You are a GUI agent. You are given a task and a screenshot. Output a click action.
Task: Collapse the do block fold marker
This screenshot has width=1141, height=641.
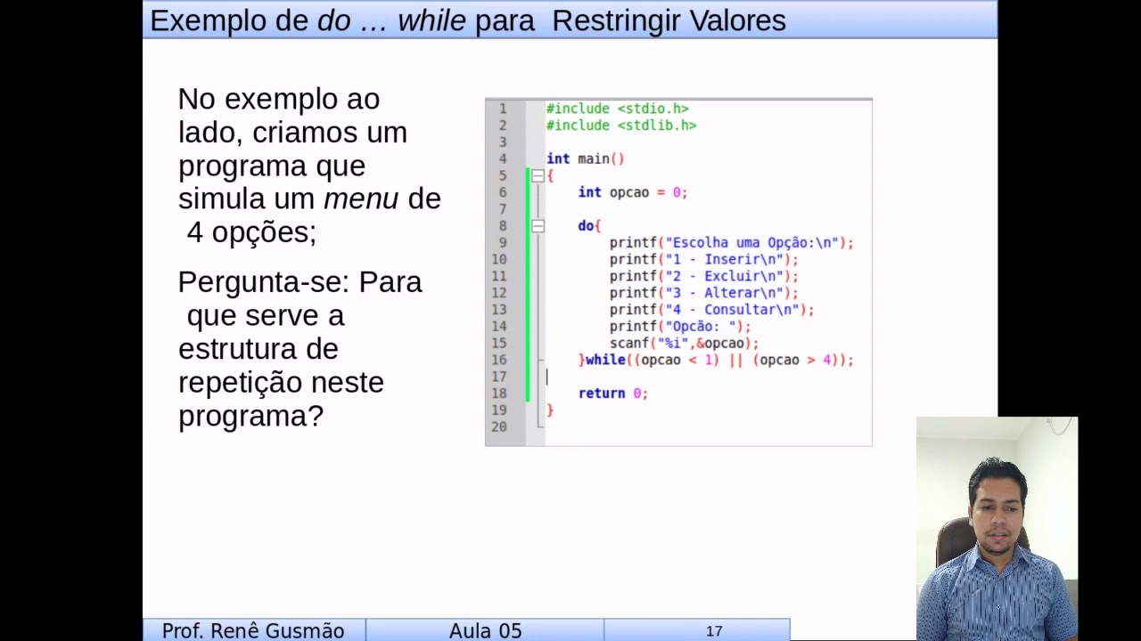coord(538,226)
